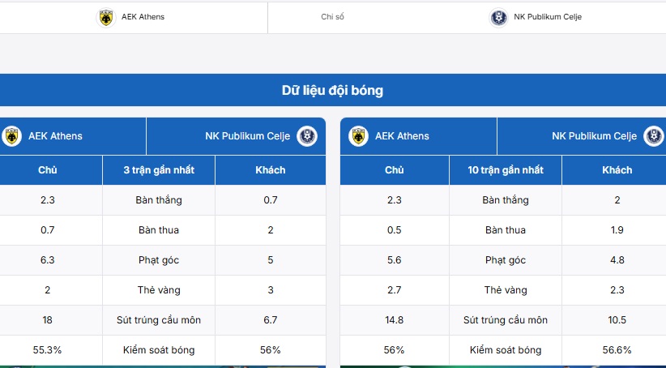Viewport: 666px width, 368px height.
Task: Click the AEK Athens logo in top header
Action: point(106,17)
